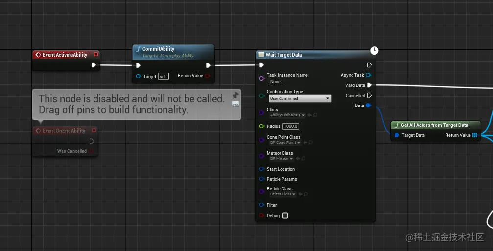This screenshot has width=493, height=251.
Task: Click the exec output pin of Event OnEndAbility
Action: pyautogui.click(x=92, y=141)
